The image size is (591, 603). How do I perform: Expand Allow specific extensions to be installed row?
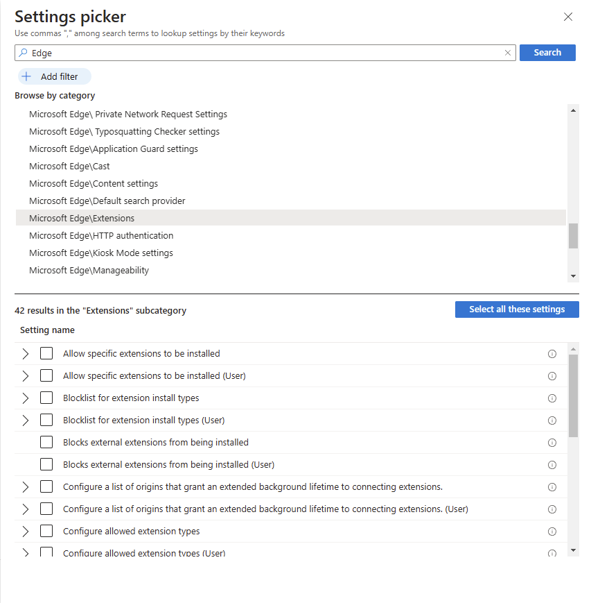26,353
